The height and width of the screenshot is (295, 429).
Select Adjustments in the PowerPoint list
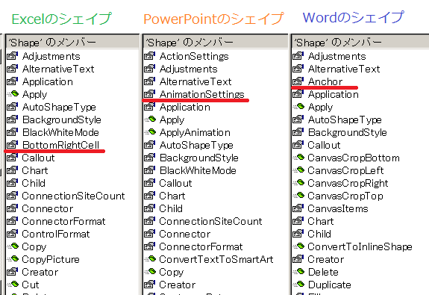point(189,69)
